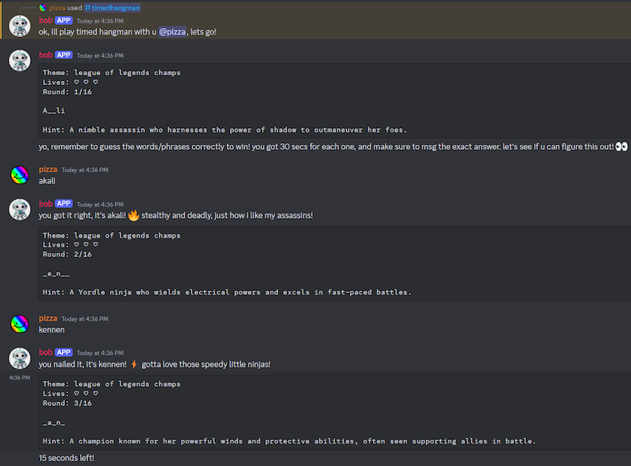Click bob's username in the Round 1 message
This screenshot has height=466, width=631.
point(46,55)
